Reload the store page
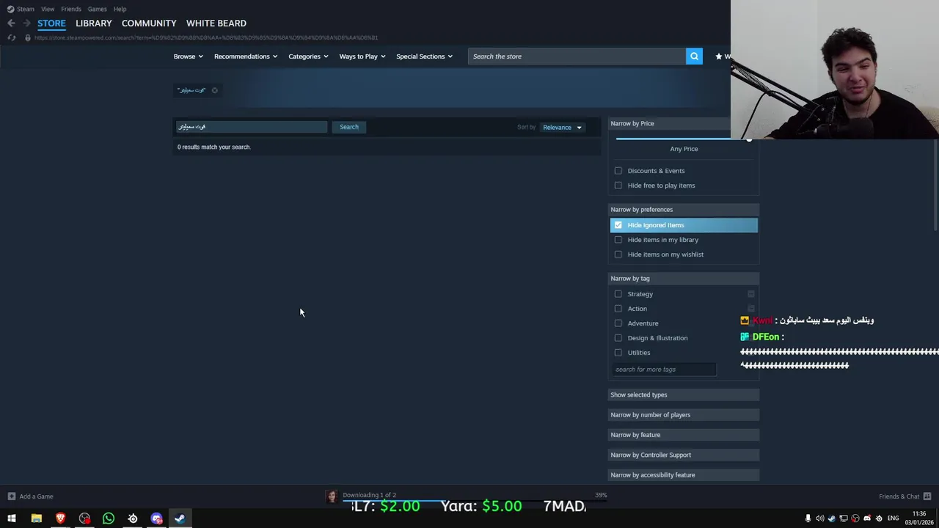 pos(11,37)
